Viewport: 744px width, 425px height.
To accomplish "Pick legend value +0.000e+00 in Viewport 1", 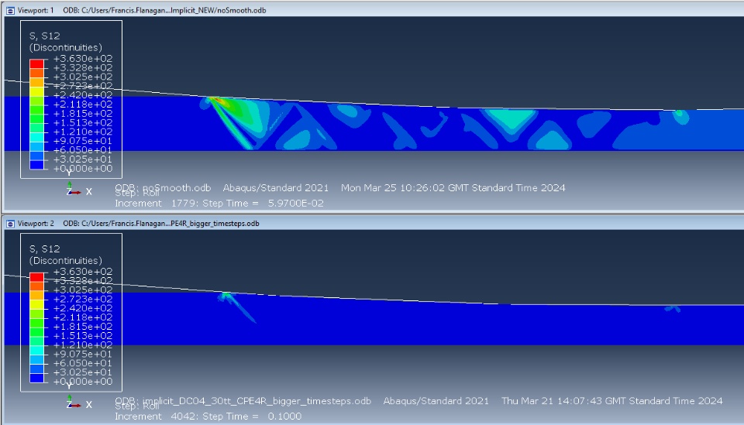I will [83, 169].
